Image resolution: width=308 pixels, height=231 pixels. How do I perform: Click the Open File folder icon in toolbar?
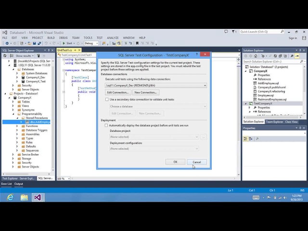pos(29,43)
